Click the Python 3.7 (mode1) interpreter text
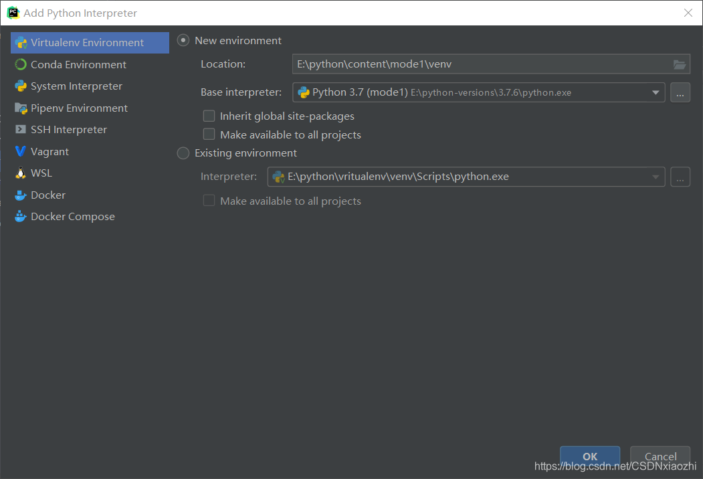Image resolution: width=703 pixels, height=479 pixels. pyautogui.click(x=360, y=92)
